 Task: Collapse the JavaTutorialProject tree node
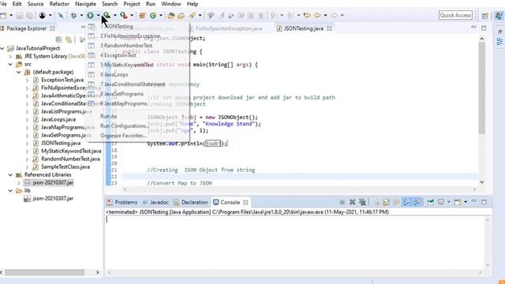(x=2, y=48)
